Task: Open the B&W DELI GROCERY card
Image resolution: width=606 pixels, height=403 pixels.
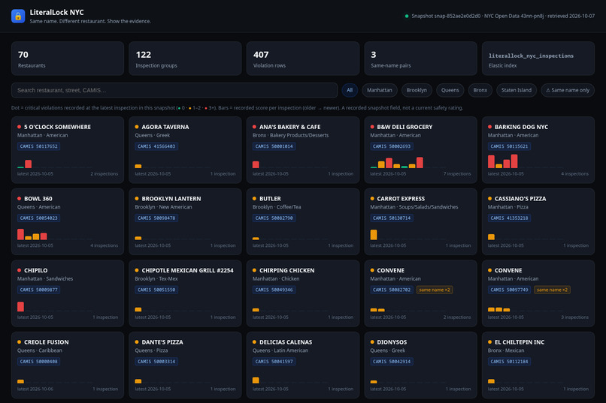Action: [x=420, y=149]
